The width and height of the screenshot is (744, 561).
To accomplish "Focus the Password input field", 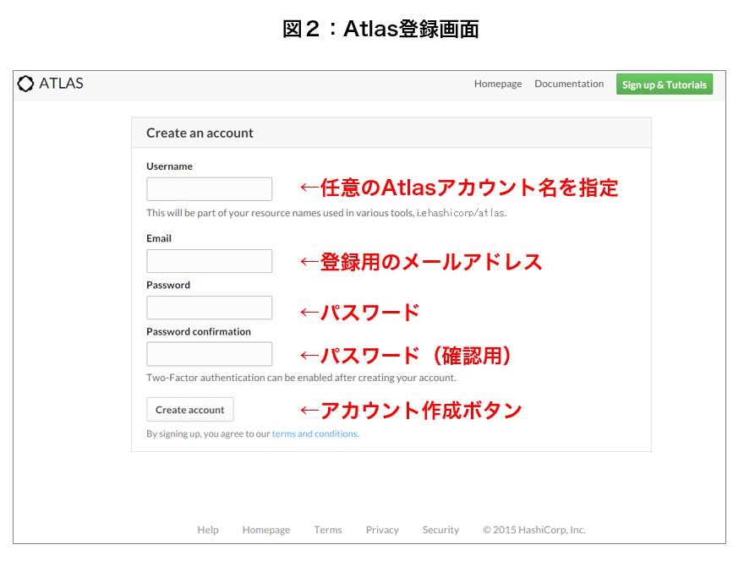I will click(210, 308).
